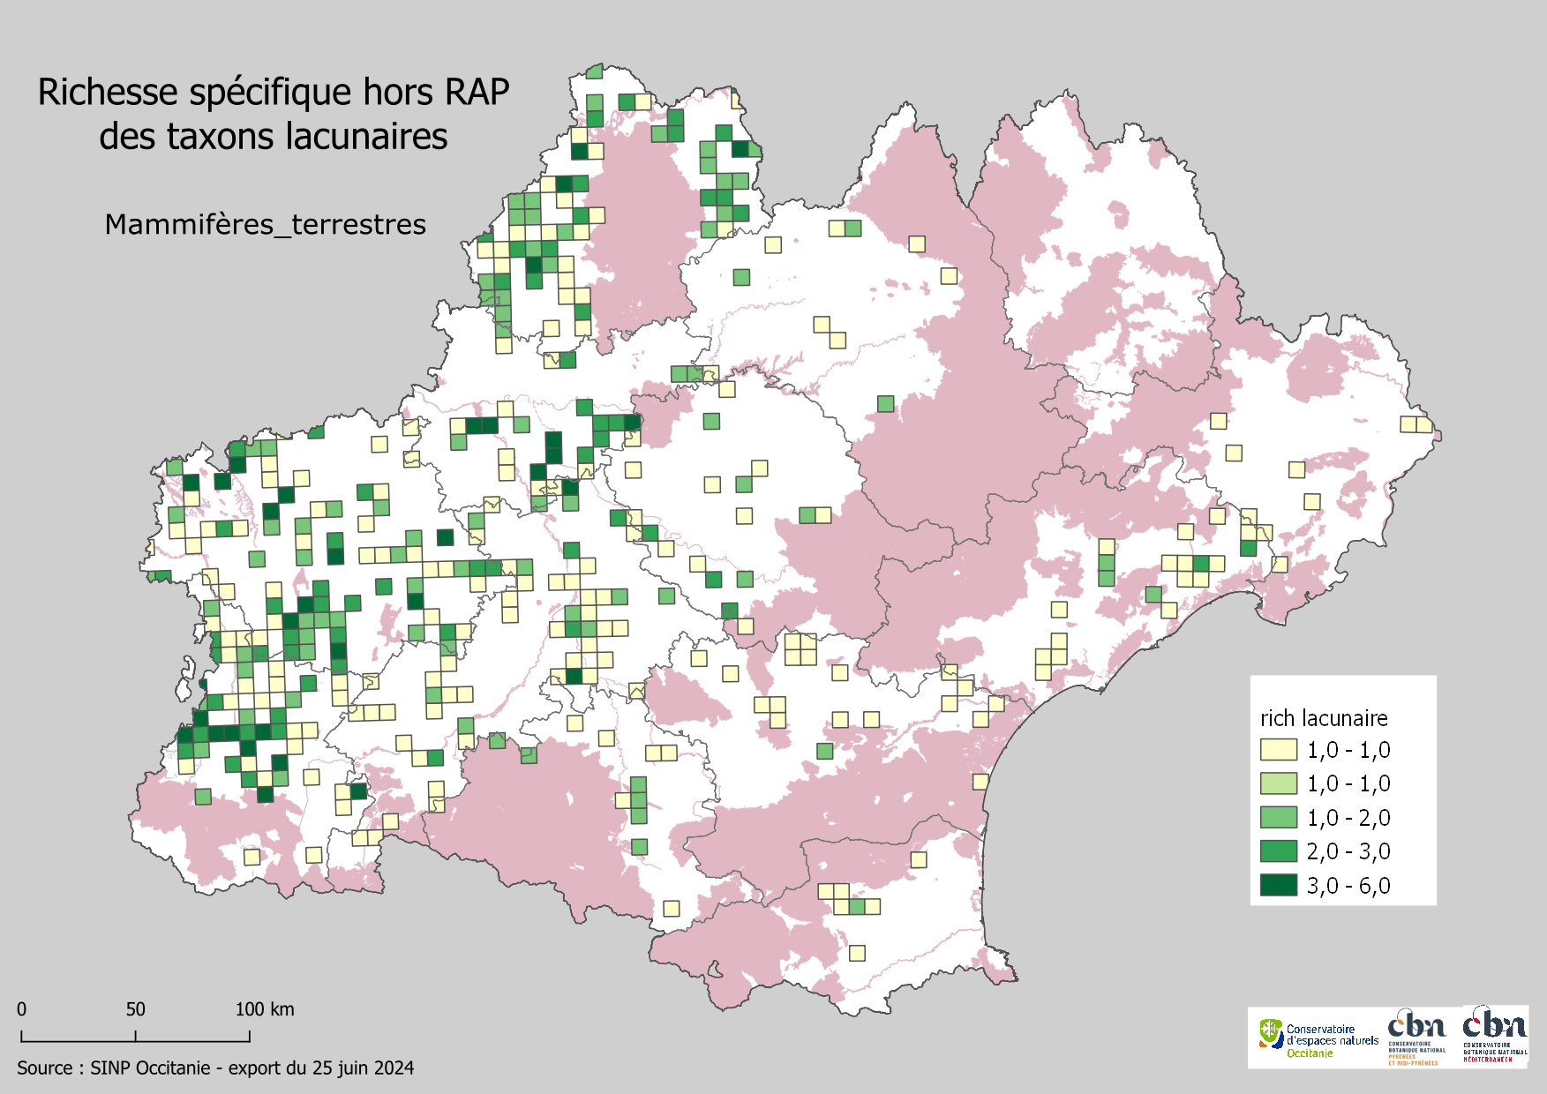Viewport: 1547px width, 1094px height.
Task: Select the dark green 3,0 - 6,0 legend swatch
Action: coord(1278,885)
